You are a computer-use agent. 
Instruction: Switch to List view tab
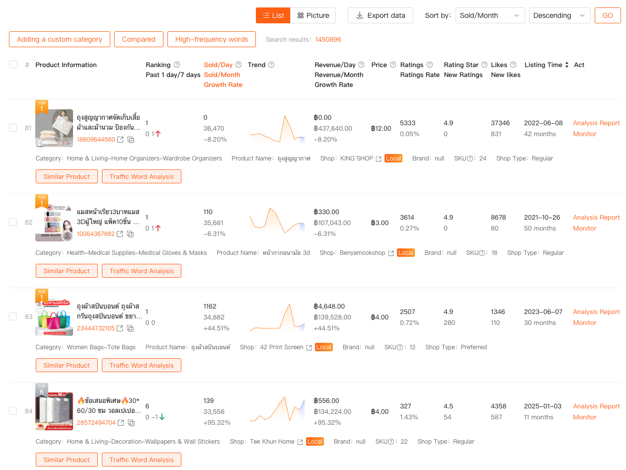point(273,15)
